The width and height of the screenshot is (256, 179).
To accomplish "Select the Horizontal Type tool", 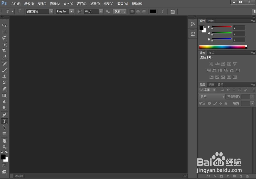I will (4, 121).
